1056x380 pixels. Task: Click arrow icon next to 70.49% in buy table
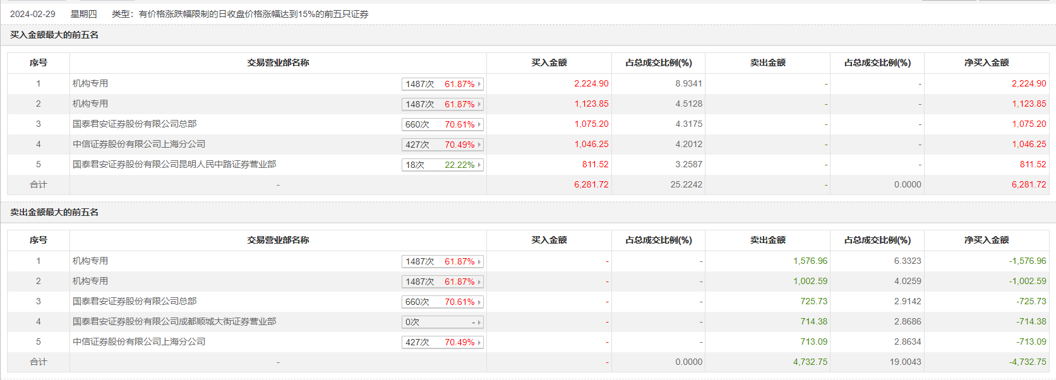coord(479,145)
